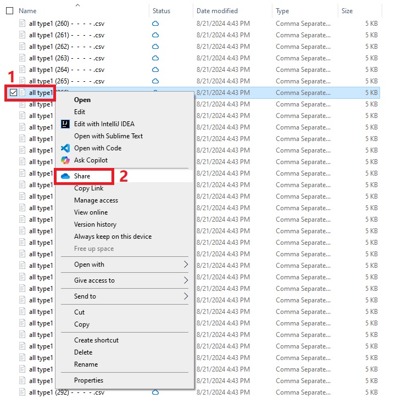Viewport: 402px width, 399px height.
Task: Sort files by Size column header
Action: pos(347,10)
